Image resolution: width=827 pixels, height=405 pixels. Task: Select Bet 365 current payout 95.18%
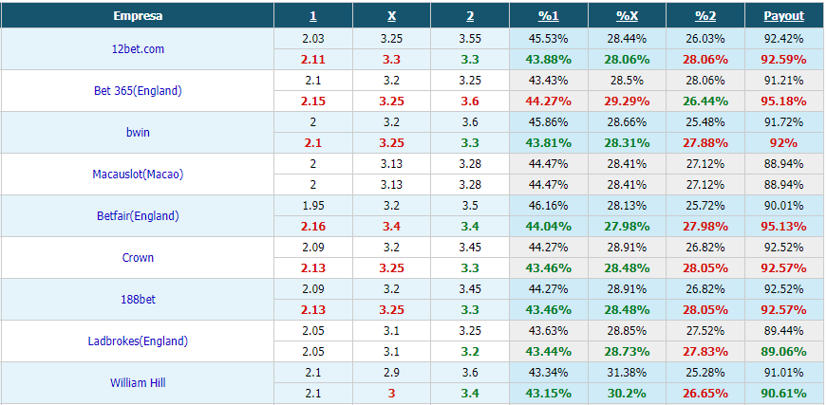click(x=784, y=101)
